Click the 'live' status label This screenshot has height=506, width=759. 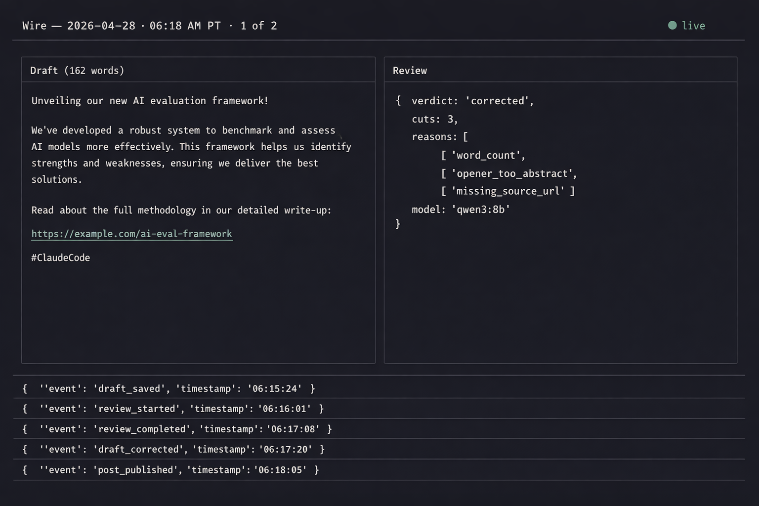click(693, 26)
